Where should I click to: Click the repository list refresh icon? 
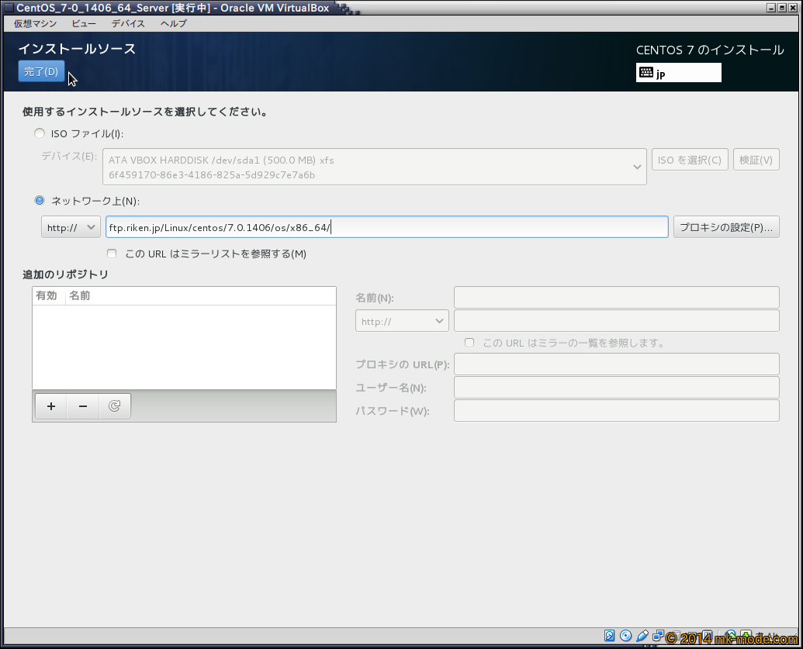tap(115, 406)
